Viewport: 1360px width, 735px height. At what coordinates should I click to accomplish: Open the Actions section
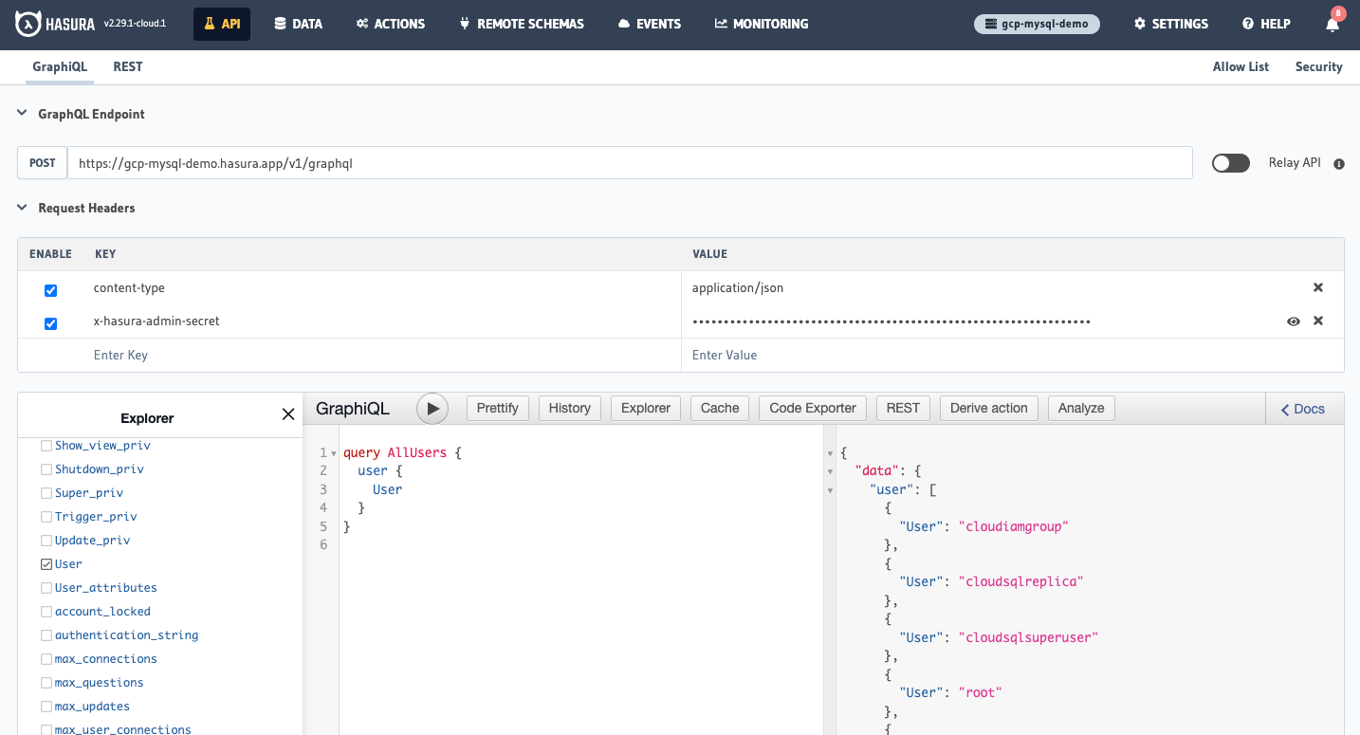tap(390, 24)
